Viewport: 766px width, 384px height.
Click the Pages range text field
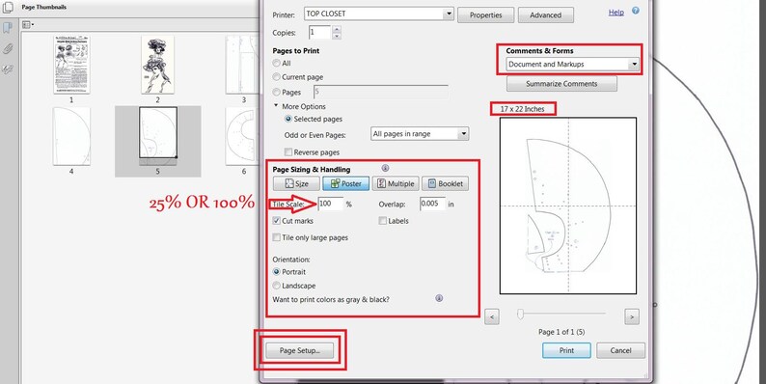380,92
